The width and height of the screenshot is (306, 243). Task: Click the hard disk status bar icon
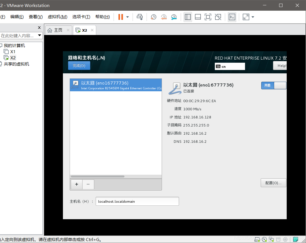pyautogui.click(x=257, y=239)
